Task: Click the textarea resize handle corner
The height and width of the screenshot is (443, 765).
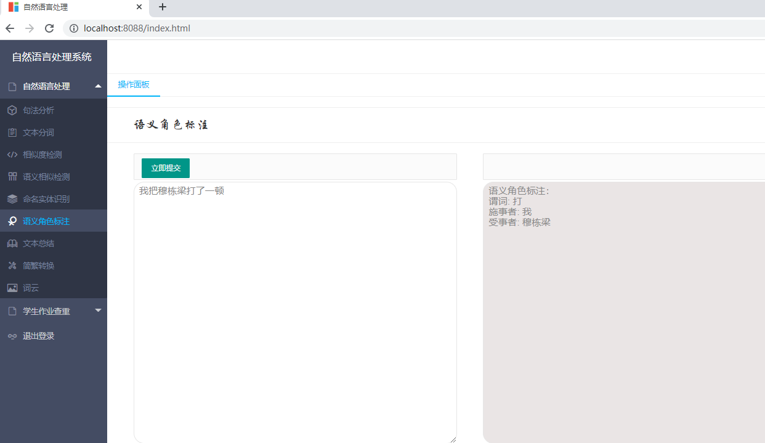Action: pyautogui.click(x=453, y=439)
